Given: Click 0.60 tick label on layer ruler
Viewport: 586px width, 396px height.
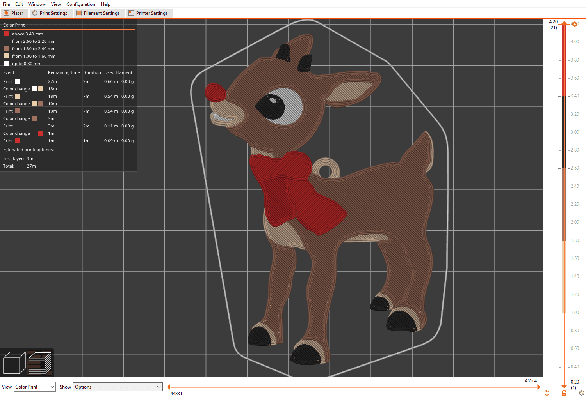Looking at the screenshot, I should [x=575, y=348].
